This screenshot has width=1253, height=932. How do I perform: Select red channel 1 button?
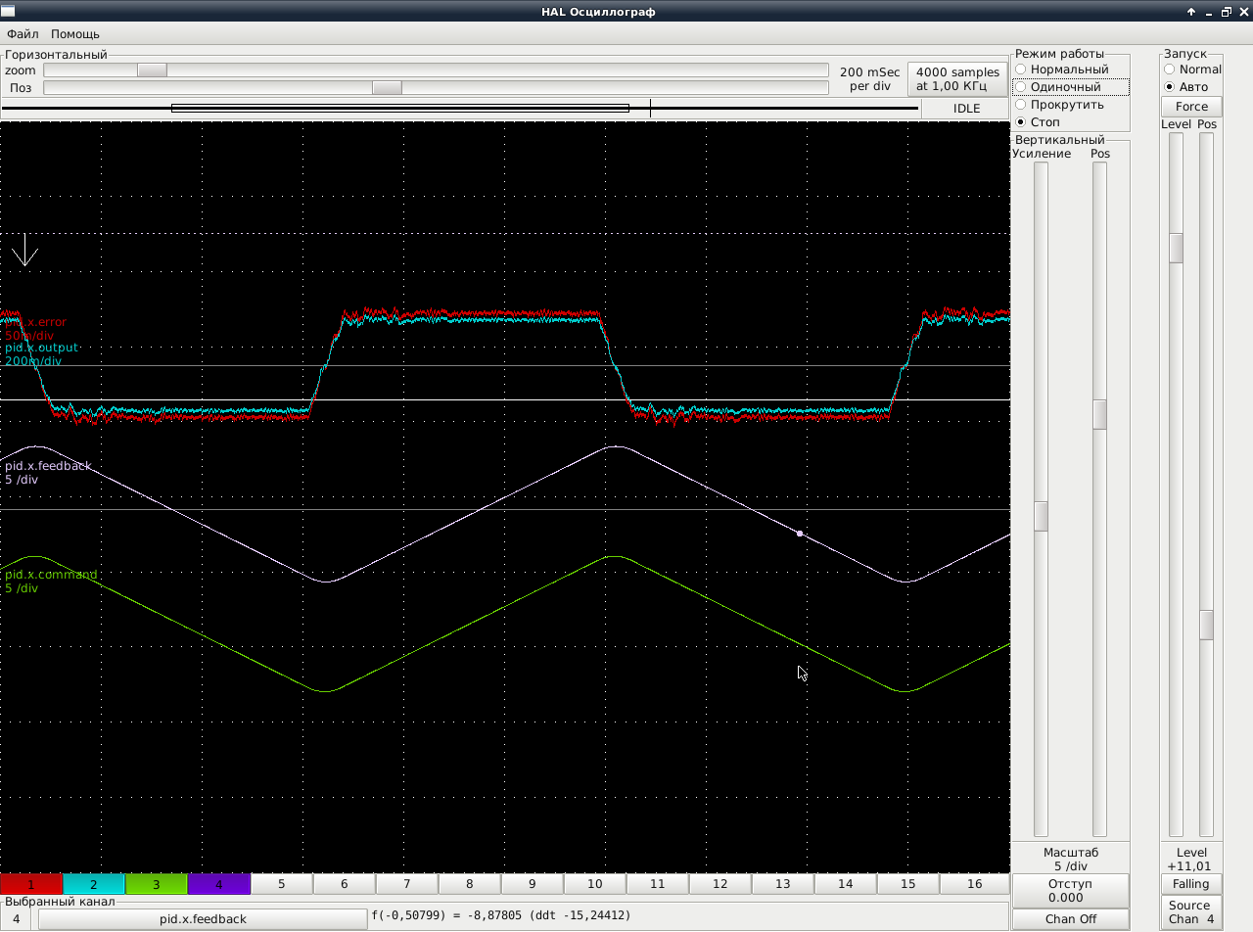31,884
